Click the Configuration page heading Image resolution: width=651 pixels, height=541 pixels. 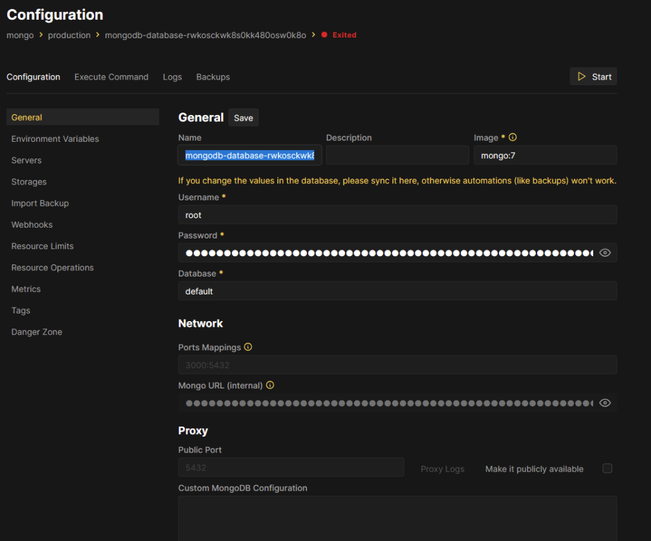tap(55, 15)
